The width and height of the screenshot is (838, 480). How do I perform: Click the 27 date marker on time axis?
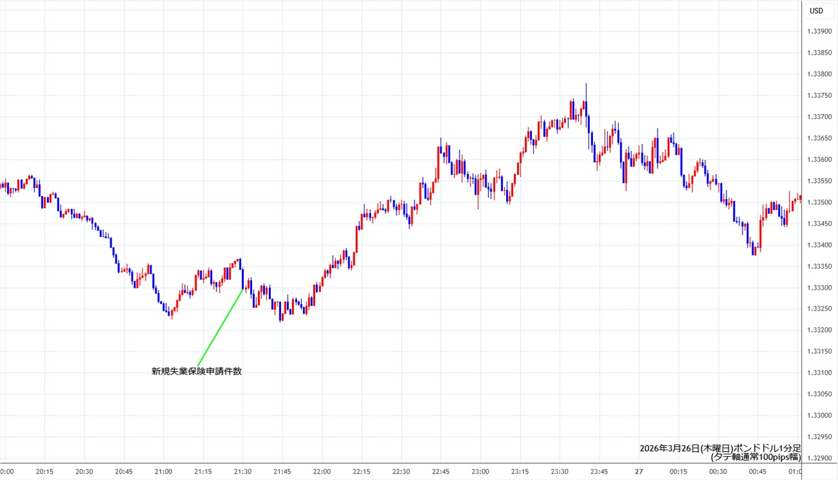pos(638,472)
